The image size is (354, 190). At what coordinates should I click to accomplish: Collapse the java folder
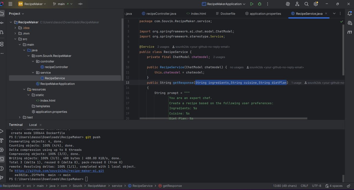[24, 50]
